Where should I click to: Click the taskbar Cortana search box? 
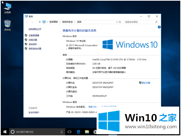coord(37,132)
